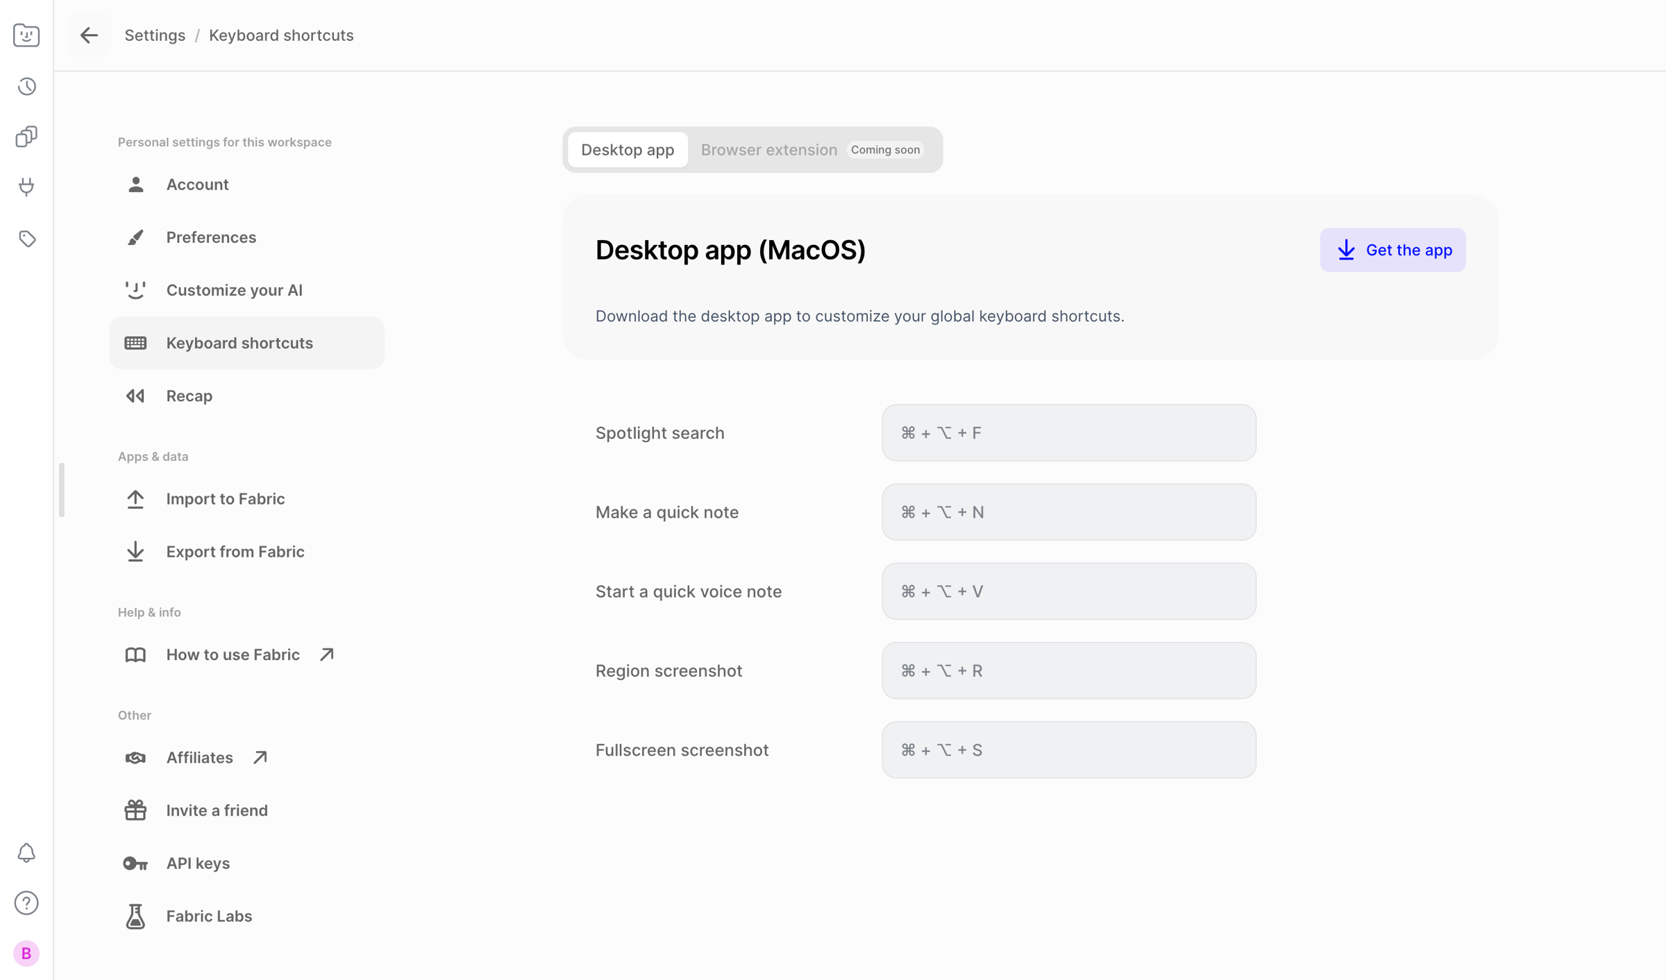Click the Spotlight search shortcut field
Screen dimensions: 1666x980
click(x=1069, y=433)
